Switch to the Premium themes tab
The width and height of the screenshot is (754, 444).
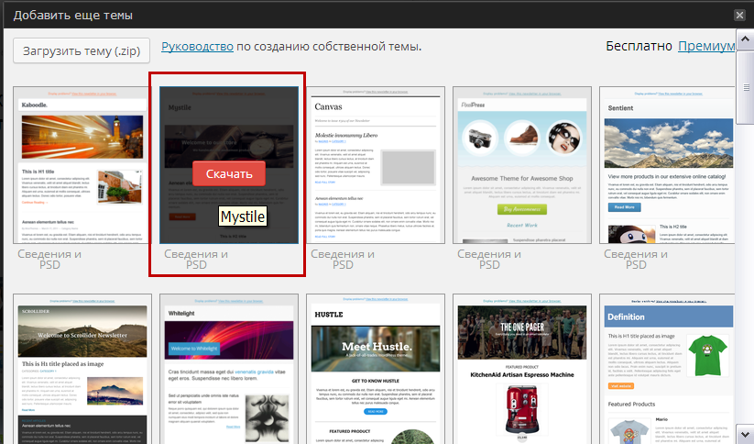706,46
